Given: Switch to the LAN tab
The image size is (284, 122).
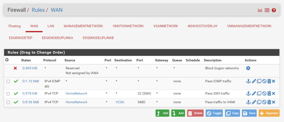Looking at the screenshot, I should 51,26.
